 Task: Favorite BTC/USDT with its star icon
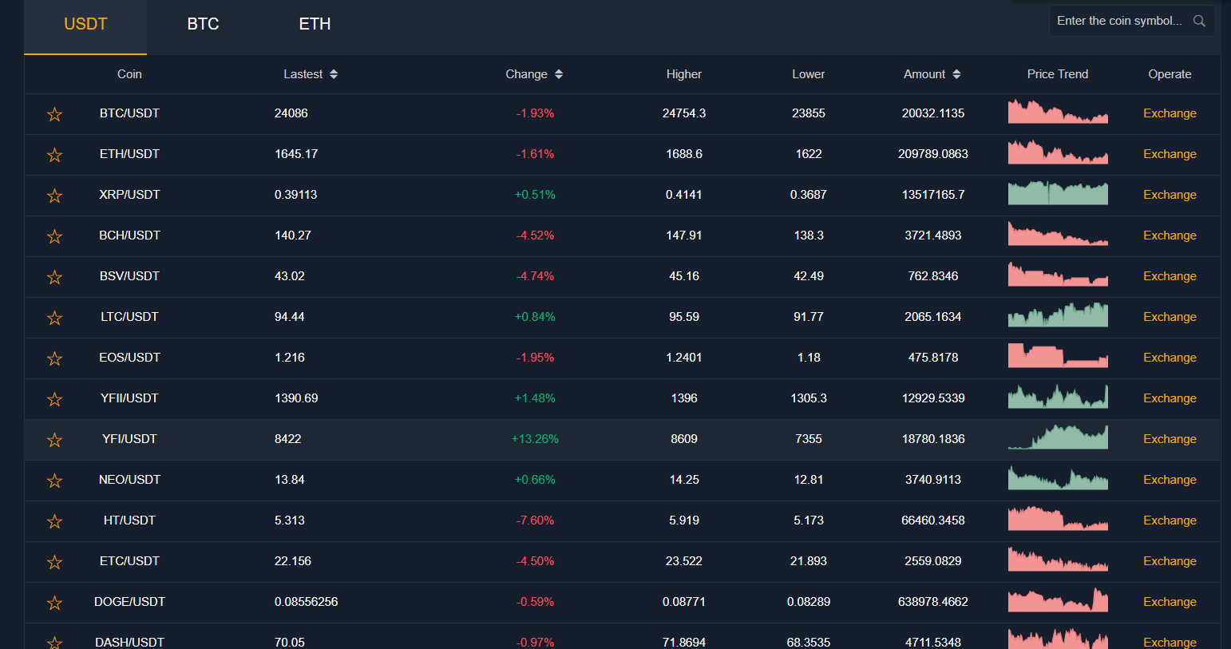tap(54, 114)
